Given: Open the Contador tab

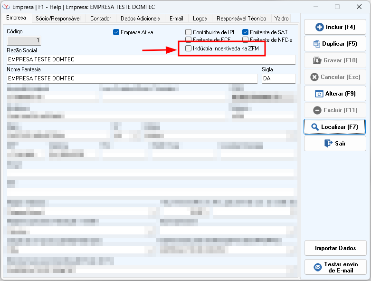Looking at the screenshot, I should click(x=100, y=19).
